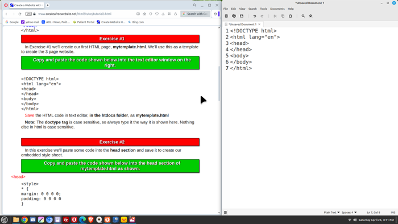Viewport: 398px width, 224px height.
Task: Open Brave browser from taskbar
Action: pos(90,219)
